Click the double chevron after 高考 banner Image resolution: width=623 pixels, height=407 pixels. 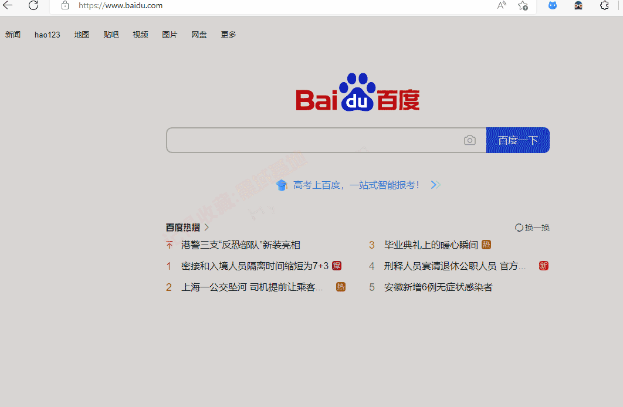coord(436,185)
